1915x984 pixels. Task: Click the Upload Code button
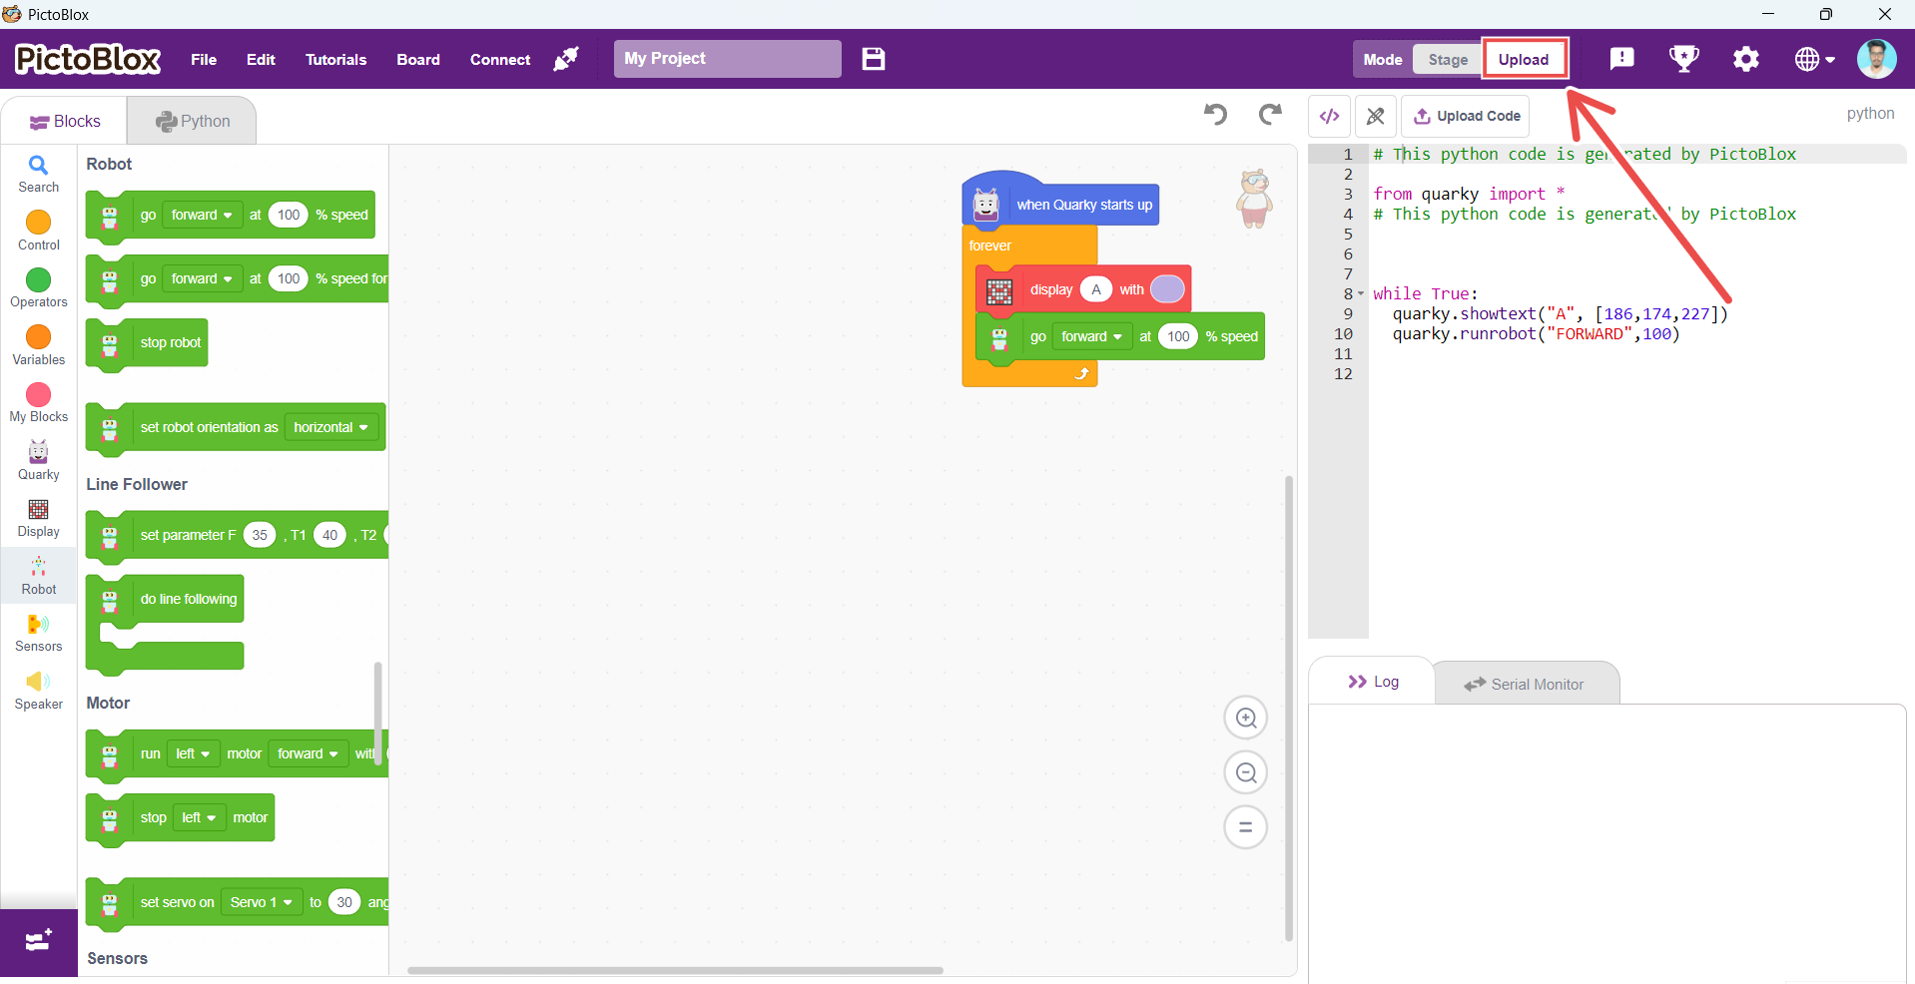[x=1466, y=117]
